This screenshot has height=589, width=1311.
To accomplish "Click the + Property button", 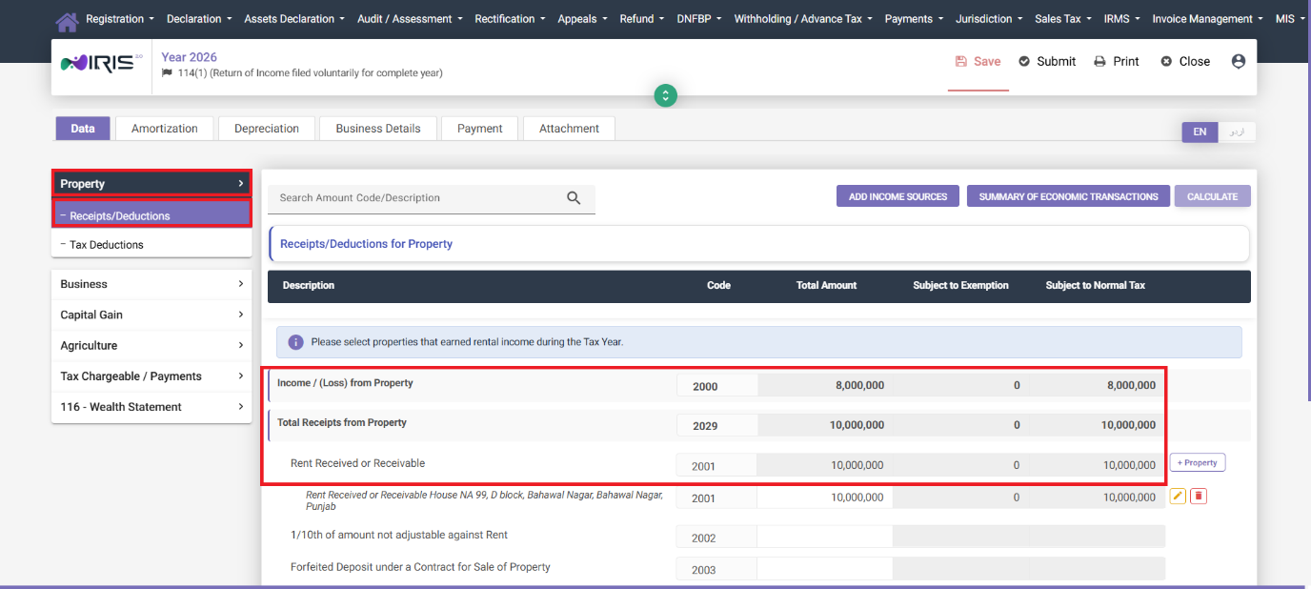I will tap(1198, 462).
